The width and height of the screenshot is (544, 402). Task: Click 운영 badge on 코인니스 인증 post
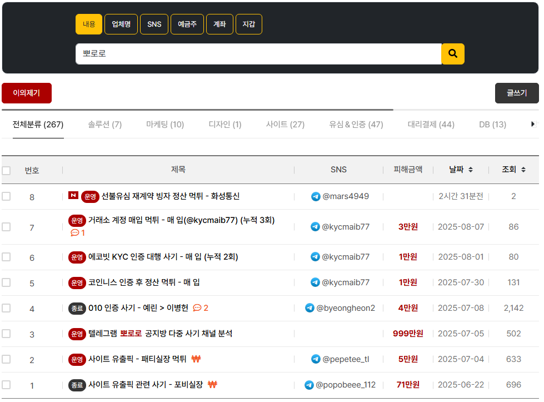77,283
